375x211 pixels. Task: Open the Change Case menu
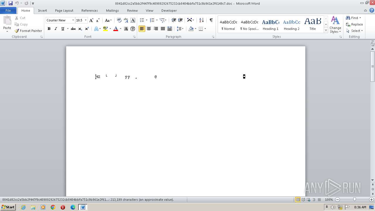coord(108,20)
